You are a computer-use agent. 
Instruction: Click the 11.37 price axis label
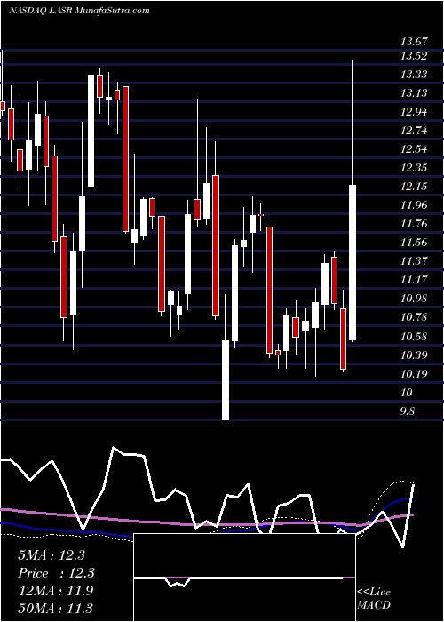click(415, 261)
